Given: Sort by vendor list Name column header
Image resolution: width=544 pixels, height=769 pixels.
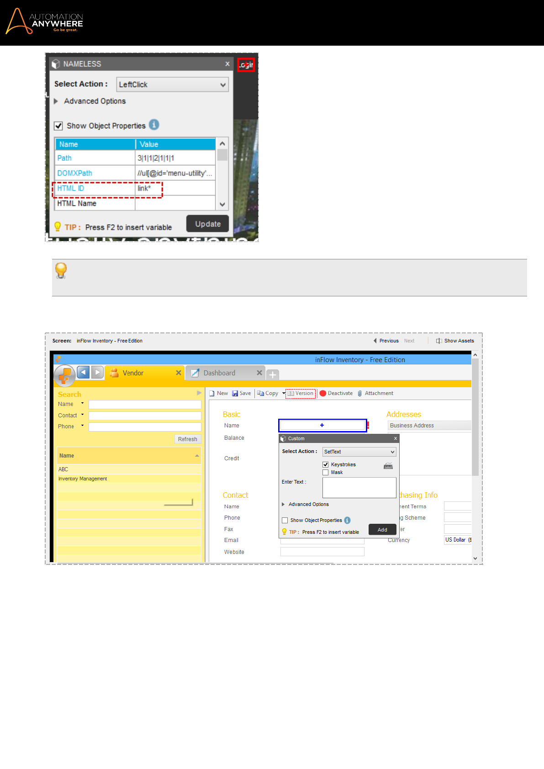Looking at the screenshot, I should (129, 456).
